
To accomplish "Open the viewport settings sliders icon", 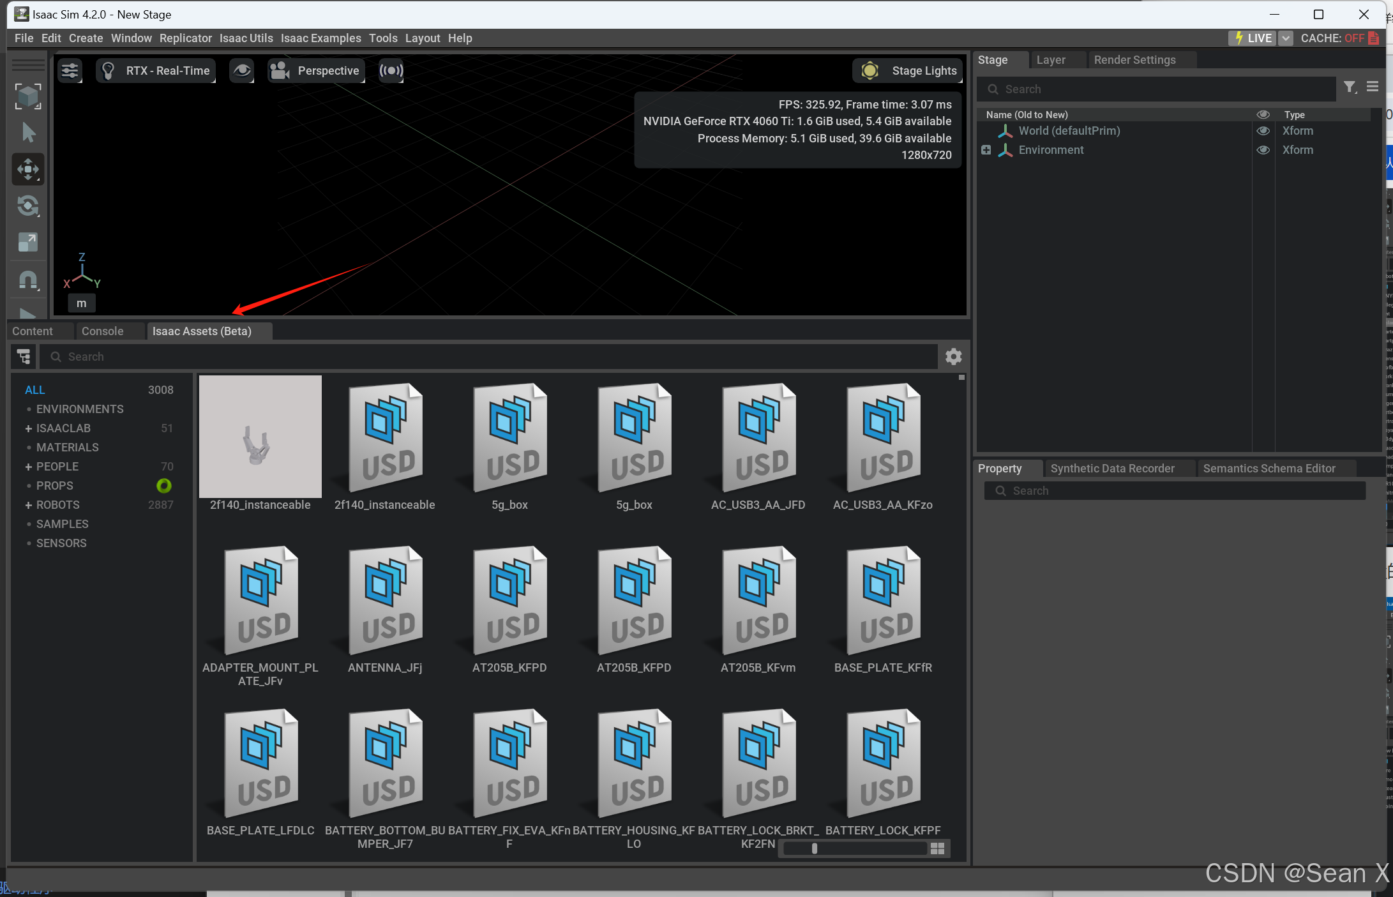I will [70, 71].
